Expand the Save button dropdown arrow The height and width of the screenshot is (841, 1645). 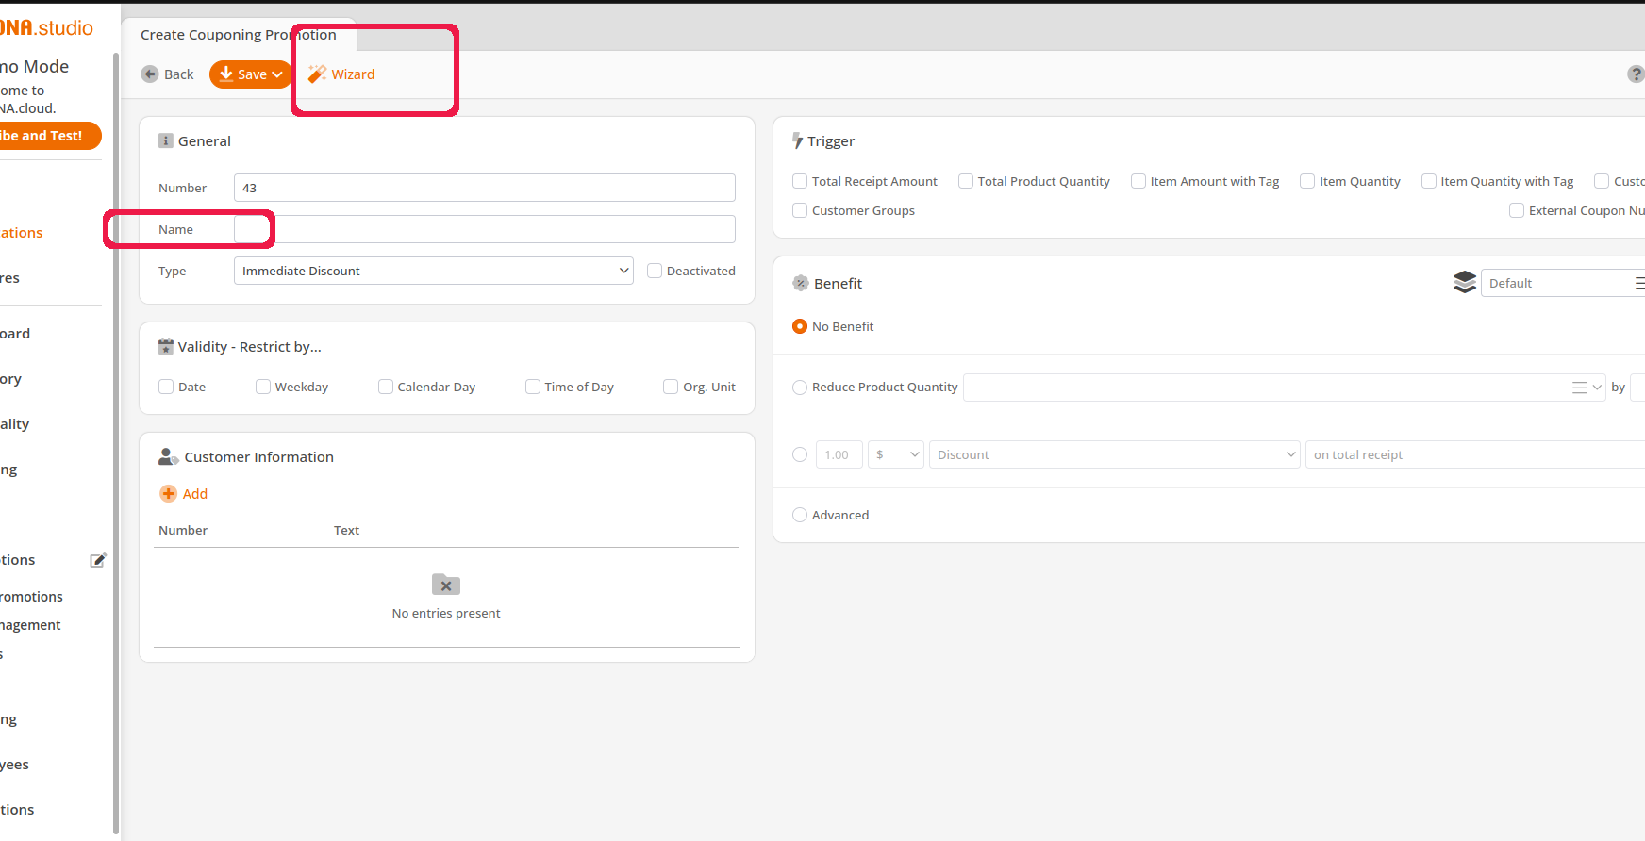point(277,74)
